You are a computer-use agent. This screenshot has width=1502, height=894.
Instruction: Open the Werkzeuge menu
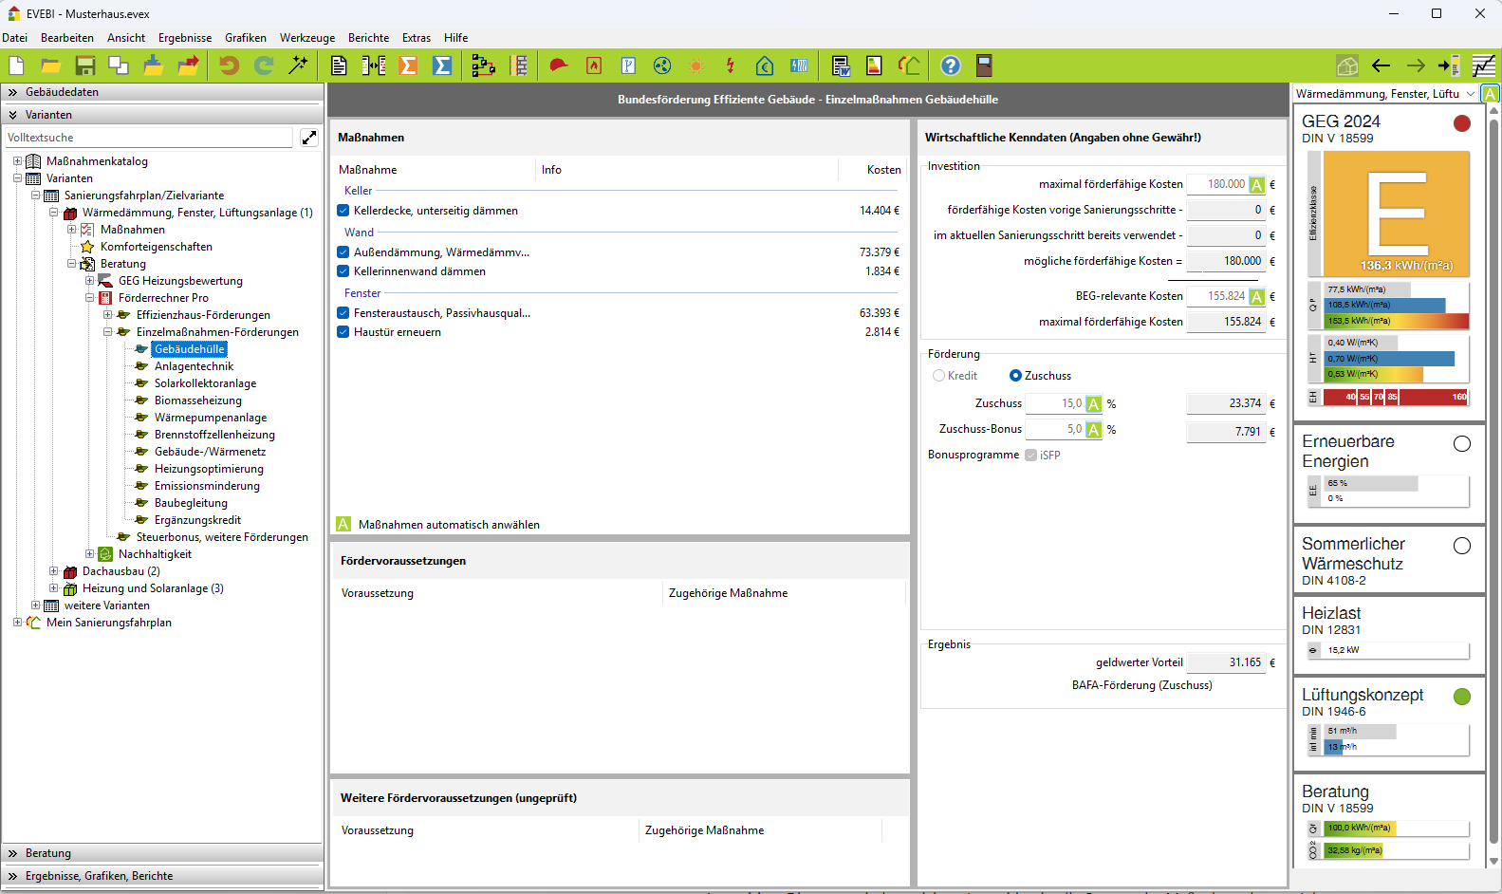306,38
